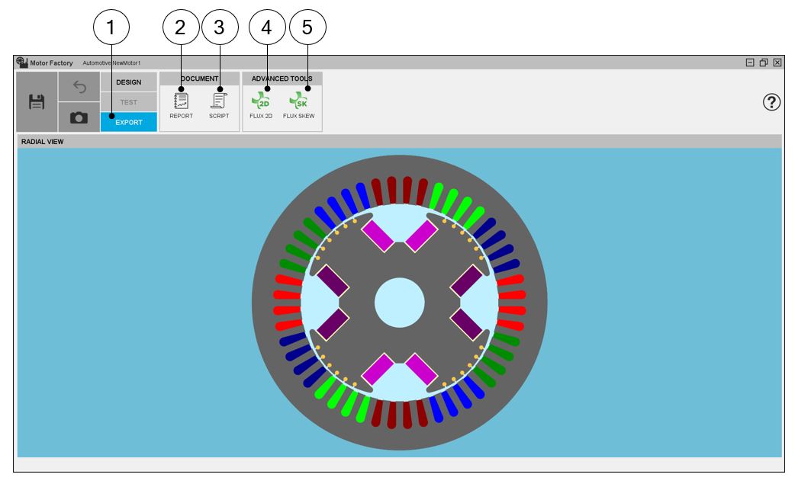The image size is (811, 484).
Task: Open help via the question mark icon
Action: tap(771, 104)
